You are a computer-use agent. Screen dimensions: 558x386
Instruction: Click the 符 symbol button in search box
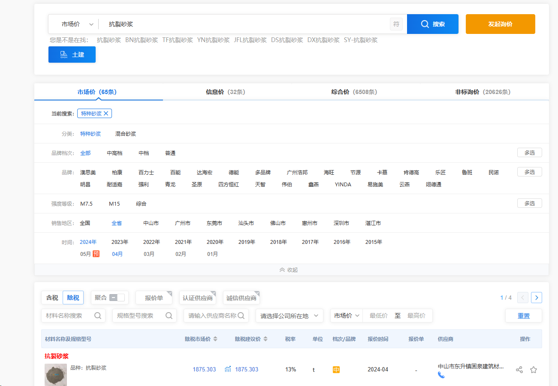click(396, 24)
